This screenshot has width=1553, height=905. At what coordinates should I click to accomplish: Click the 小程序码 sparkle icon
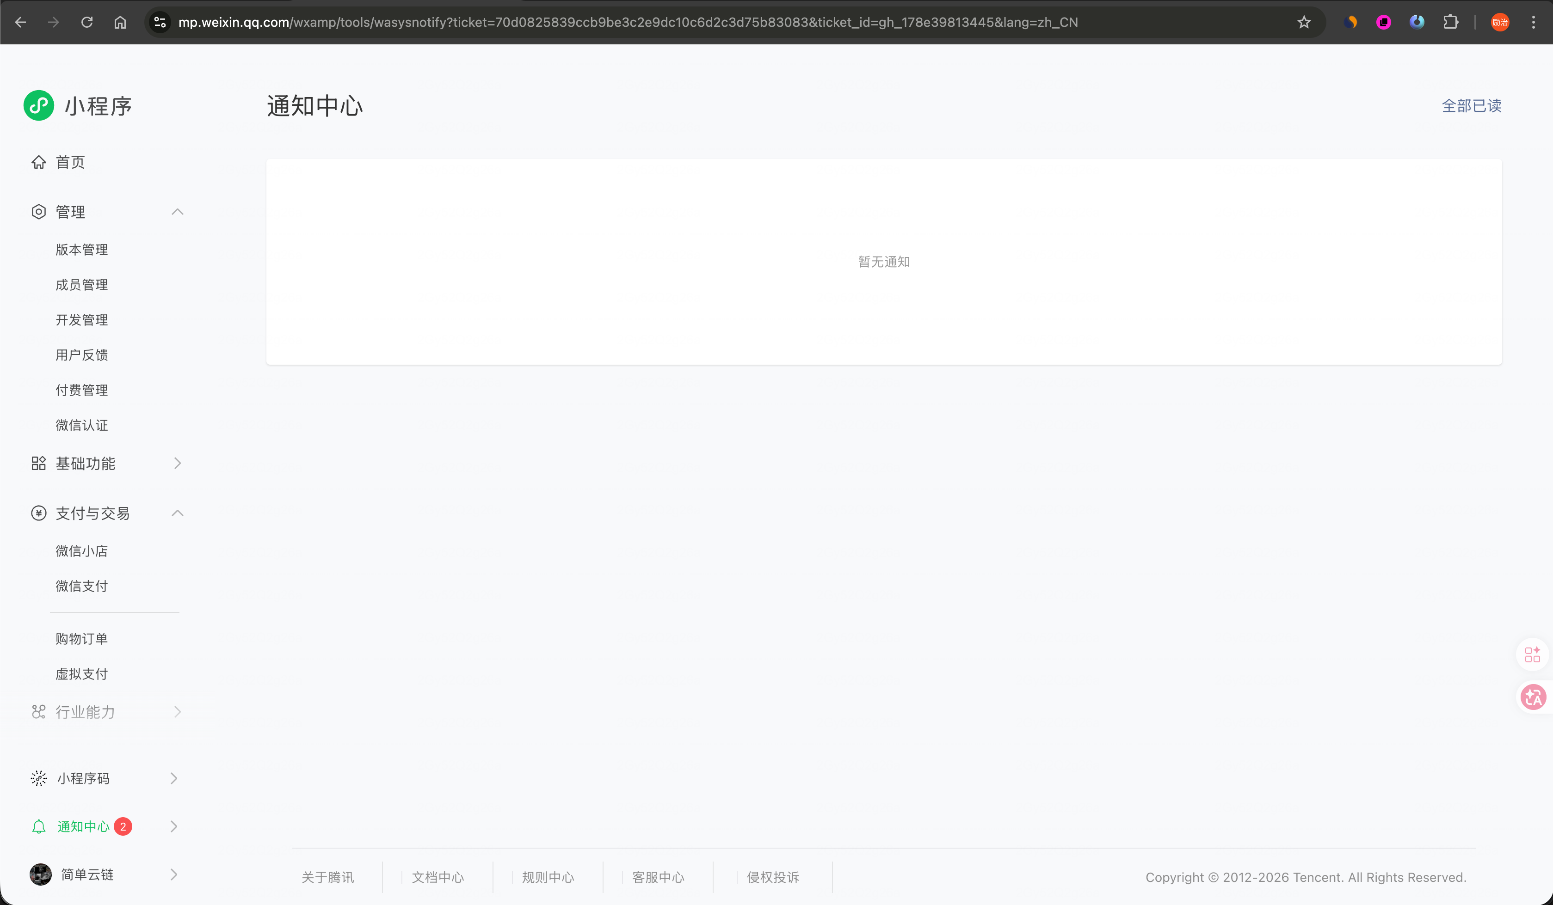[x=39, y=778]
